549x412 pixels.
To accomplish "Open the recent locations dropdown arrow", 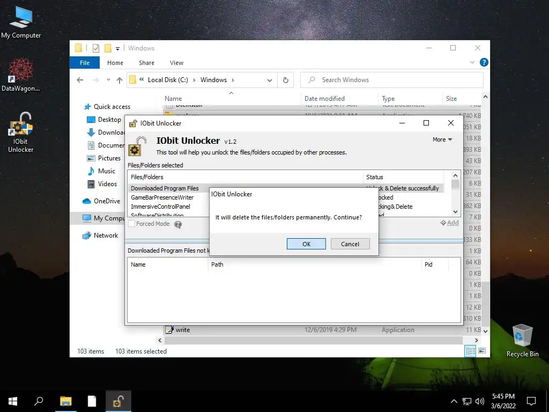I will pyautogui.click(x=108, y=80).
